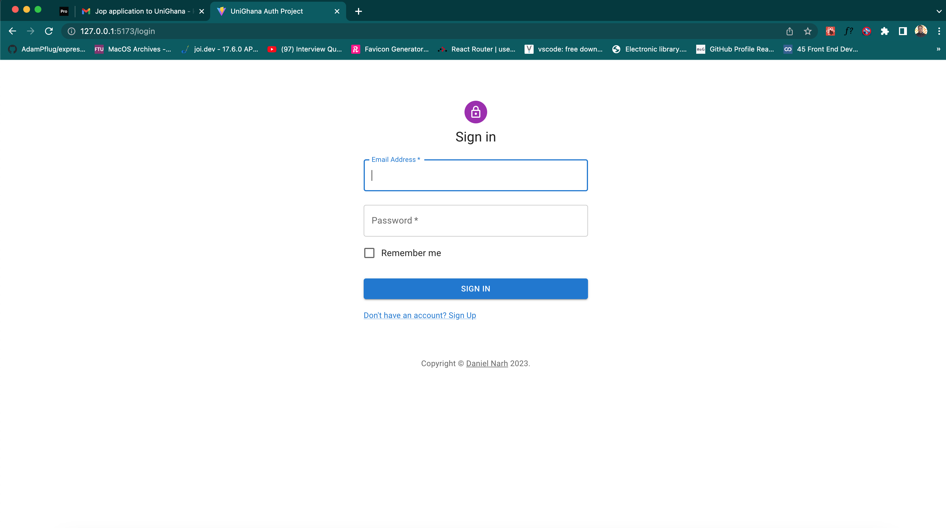Toggle the browser side panel icon
Image resolution: width=946 pixels, height=528 pixels.
(x=903, y=31)
